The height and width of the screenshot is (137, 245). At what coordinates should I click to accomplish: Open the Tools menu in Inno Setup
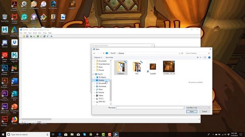pos(45,33)
